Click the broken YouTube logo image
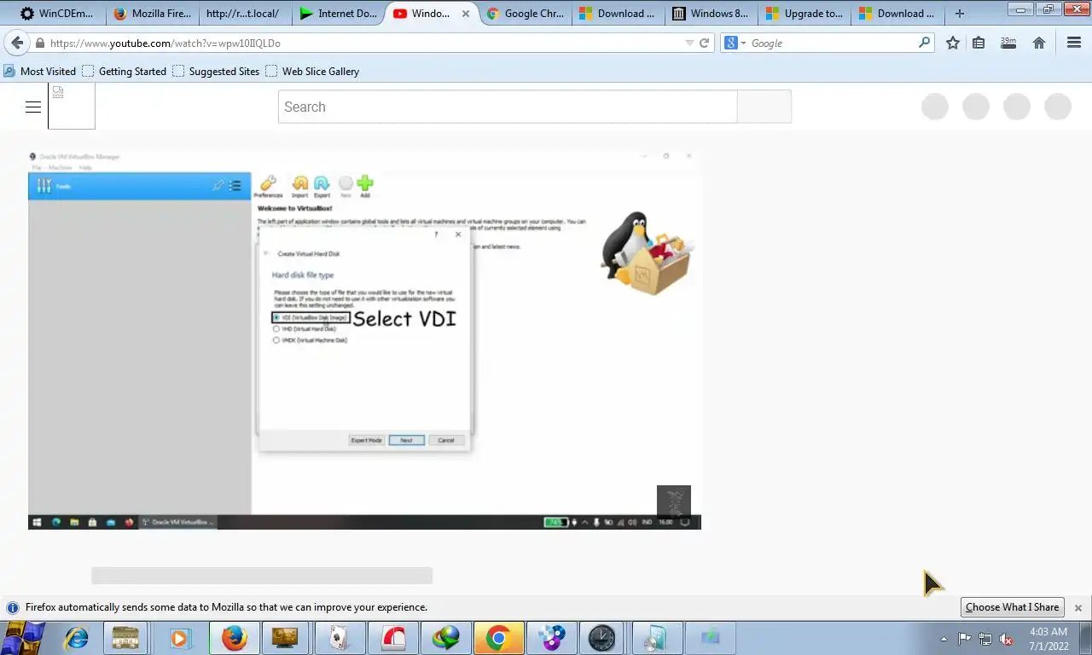The width and height of the screenshot is (1092, 655). tap(72, 107)
